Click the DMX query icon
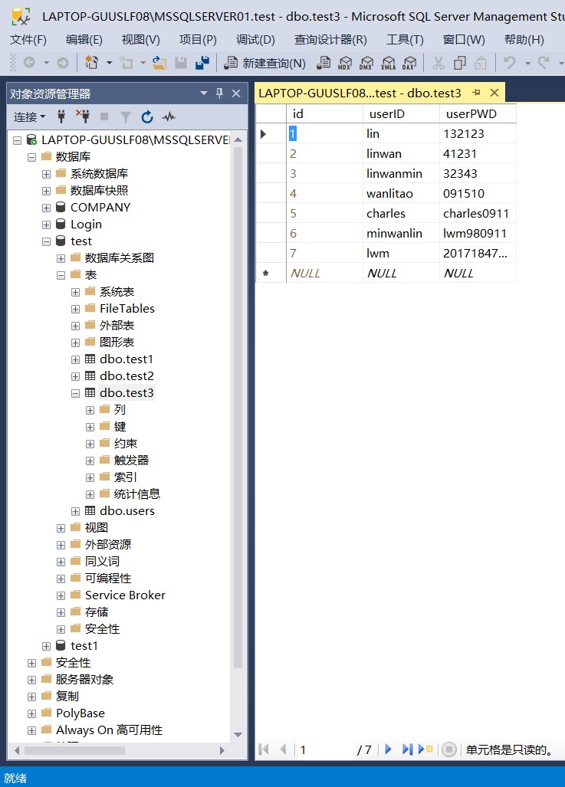Screen dimensions: 565x787 click(x=366, y=63)
